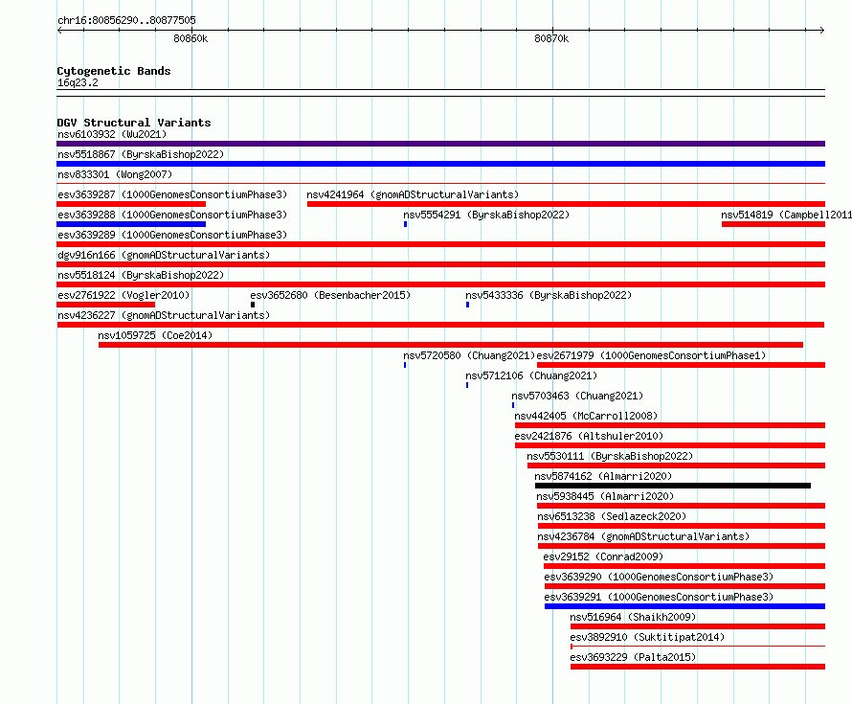Viewport: 852px width, 704px height.
Task: Click the blue nsv5720580 marker
Action: [405, 365]
